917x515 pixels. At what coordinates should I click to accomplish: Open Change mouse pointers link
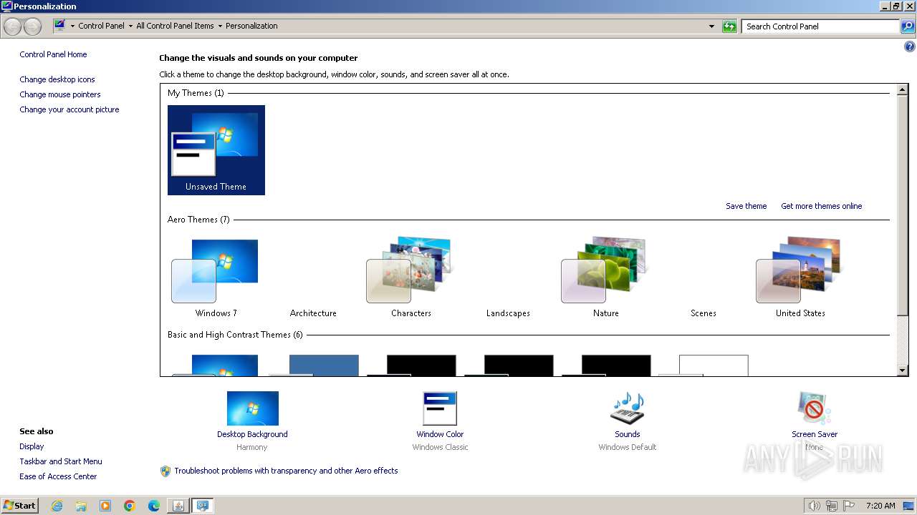click(60, 94)
